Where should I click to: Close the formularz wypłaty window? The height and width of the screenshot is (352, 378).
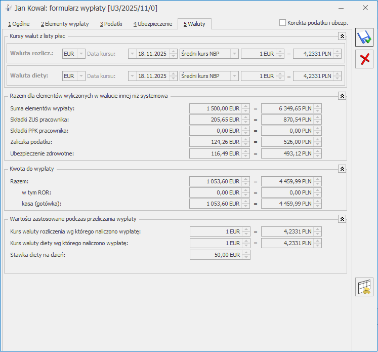(365, 8)
